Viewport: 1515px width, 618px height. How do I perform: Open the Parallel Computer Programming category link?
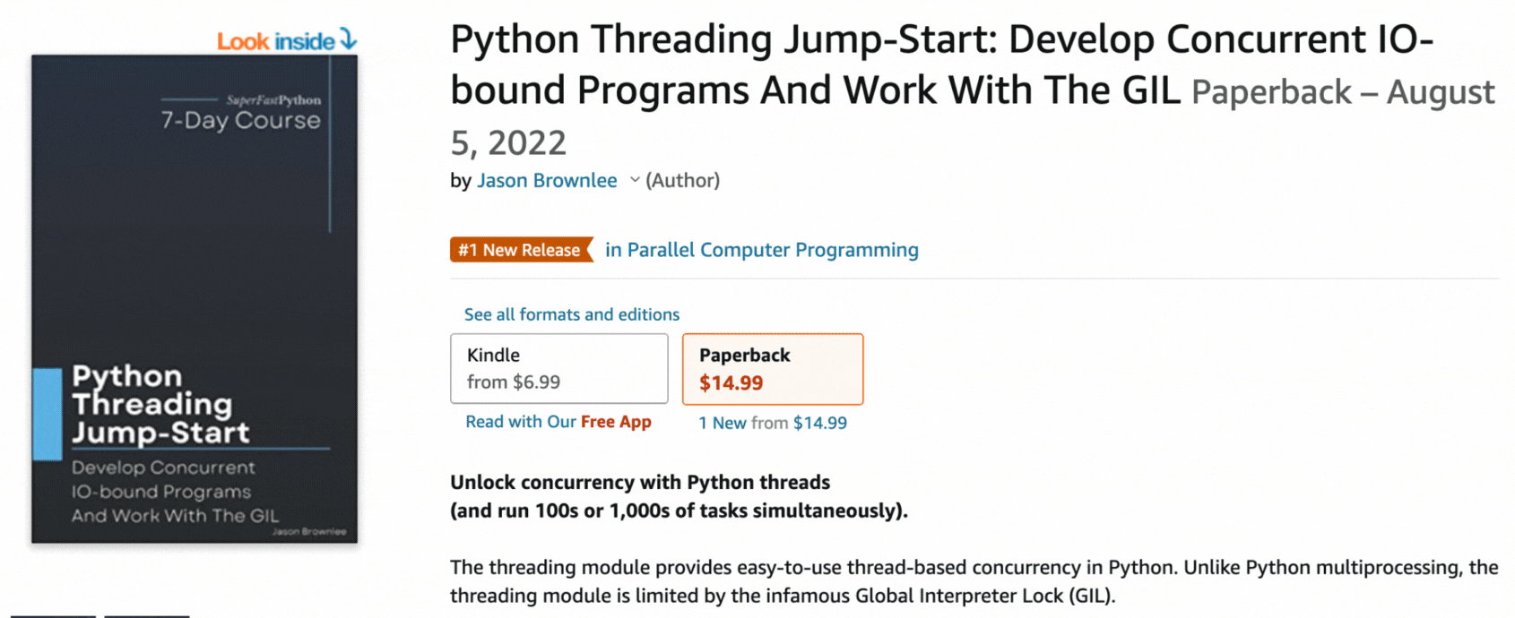pos(762,250)
